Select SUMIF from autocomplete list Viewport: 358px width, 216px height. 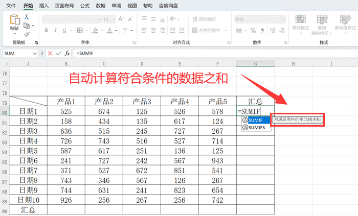256,120
